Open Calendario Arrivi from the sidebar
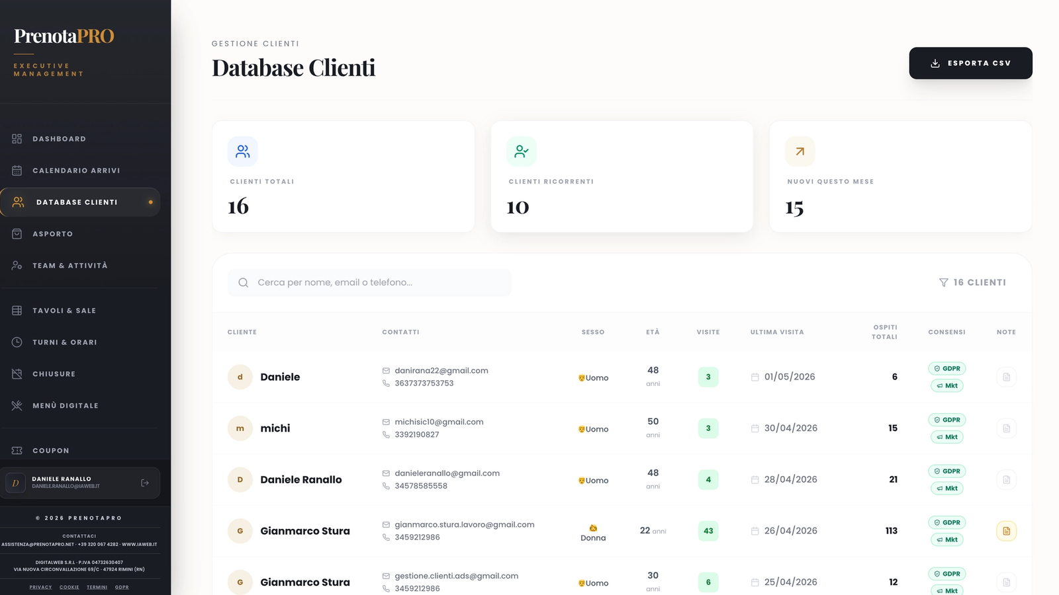This screenshot has width=1059, height=595. point(79,171)
